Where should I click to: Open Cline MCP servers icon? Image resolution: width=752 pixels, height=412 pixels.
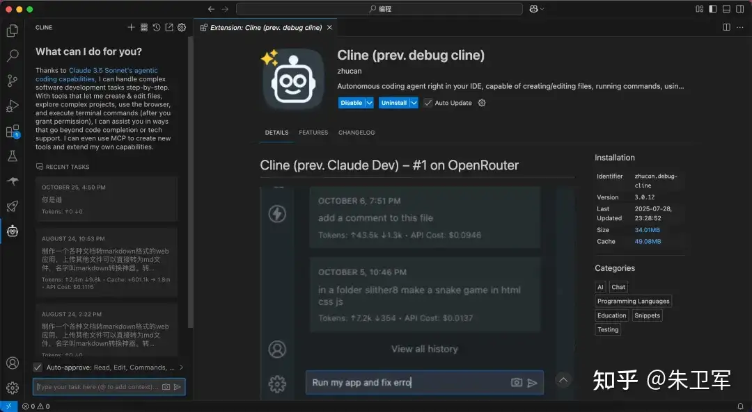[x=144, y=27]
